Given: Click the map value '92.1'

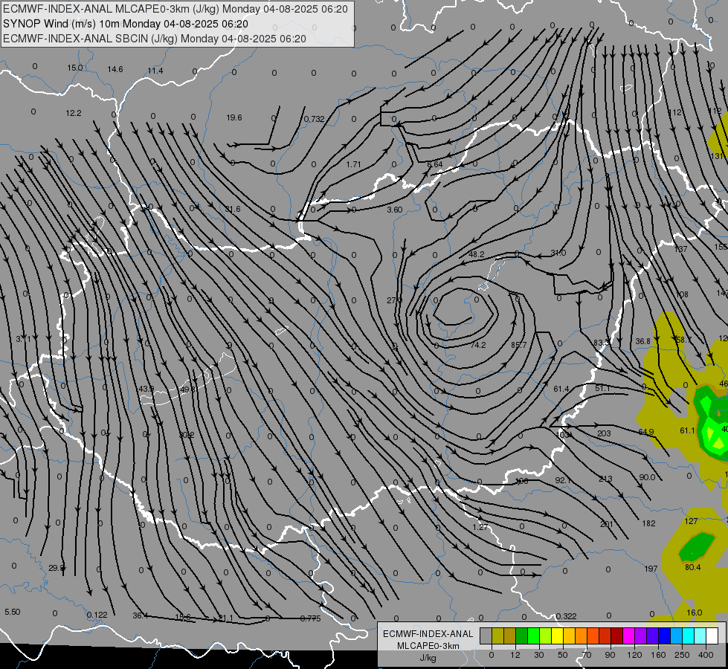Looking at the screenshot, I should click(x=563, y=480).
